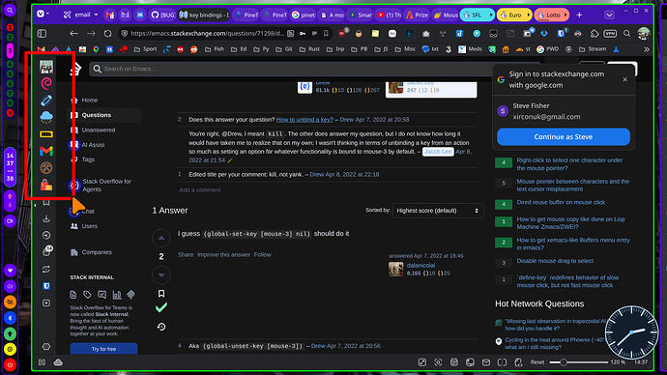Image resolution: width=667 pixels, height=375 pixels.
Task: Bookmark this answer with bookmark icon
Action: tap(161, 294)
